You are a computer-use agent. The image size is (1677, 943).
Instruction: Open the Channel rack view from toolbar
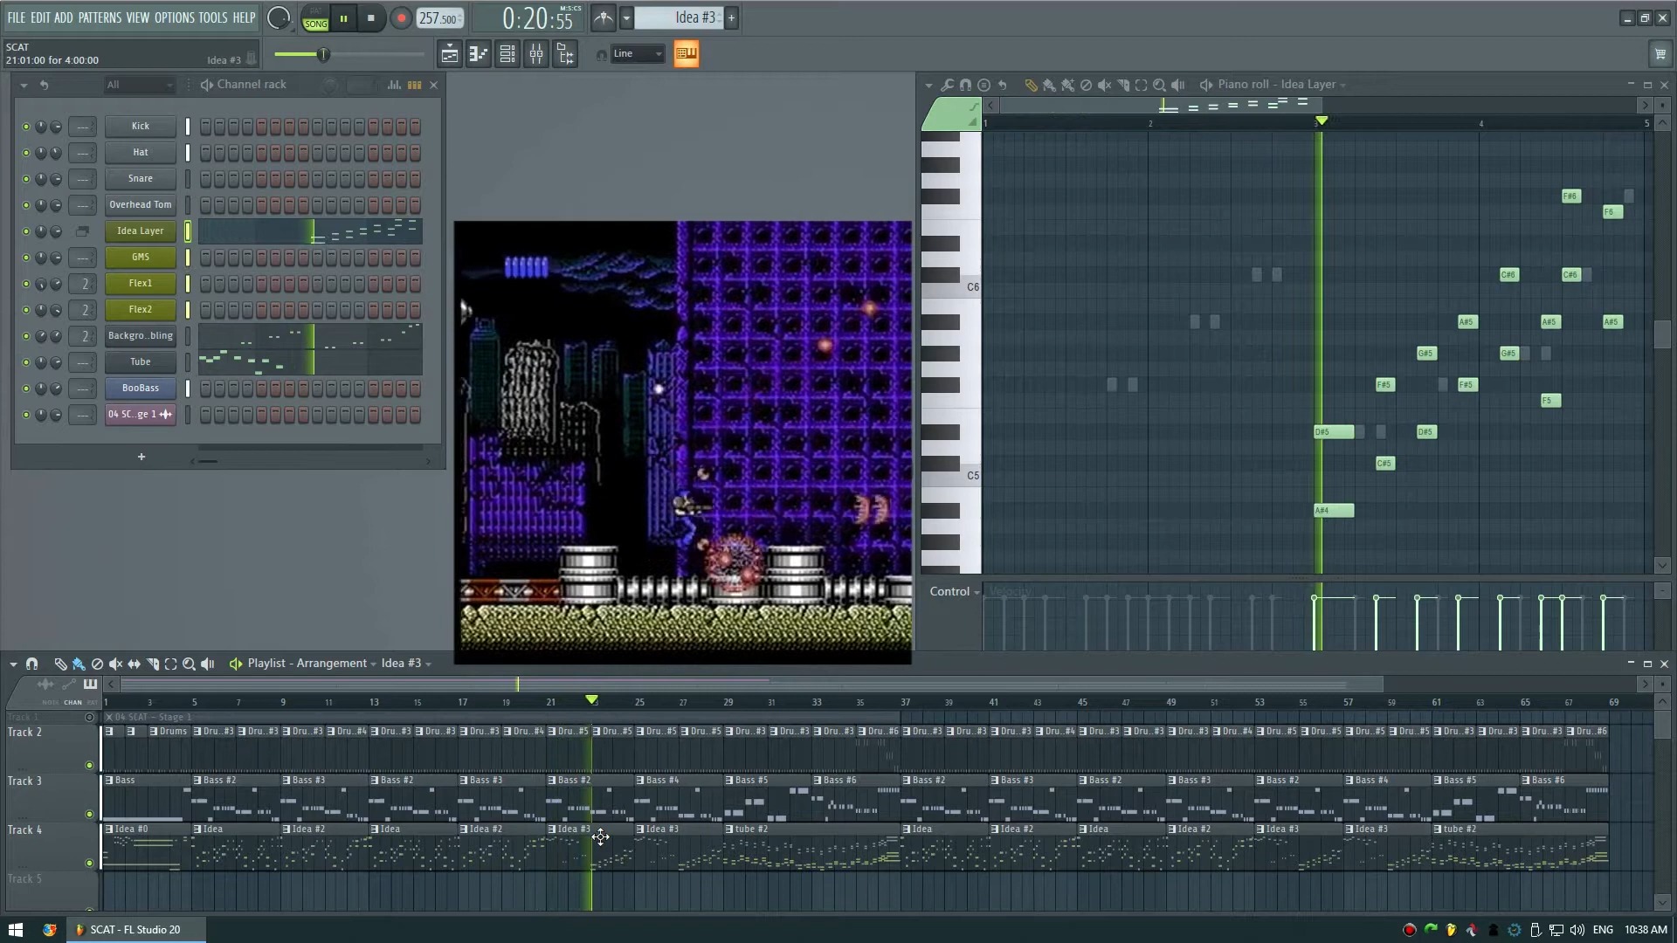(x=507, y=54)
